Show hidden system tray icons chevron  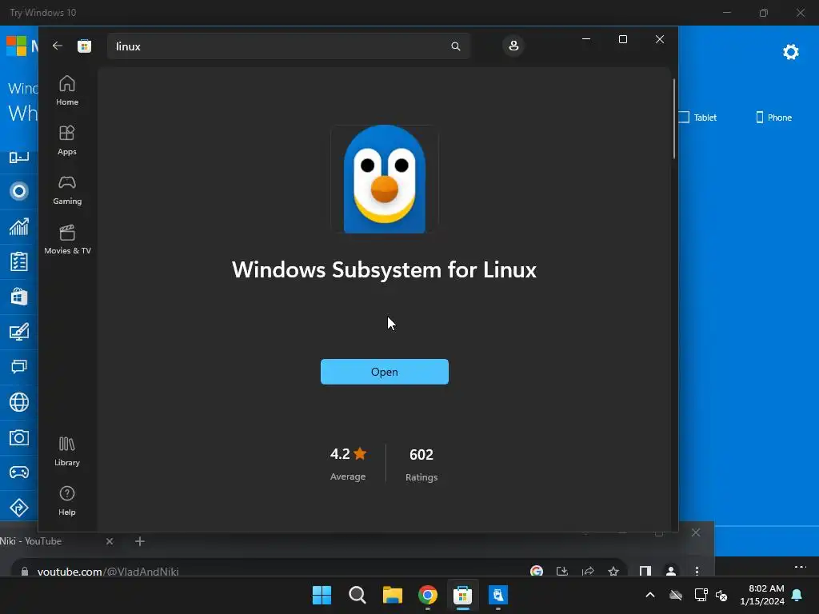[650, 595]
